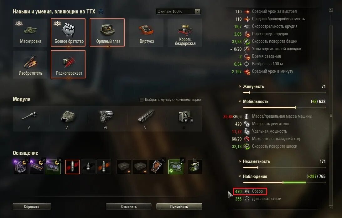Toggle the Радиоперехват skill
The height and width of the screenshot is (218, 342).
pos(68,64)
